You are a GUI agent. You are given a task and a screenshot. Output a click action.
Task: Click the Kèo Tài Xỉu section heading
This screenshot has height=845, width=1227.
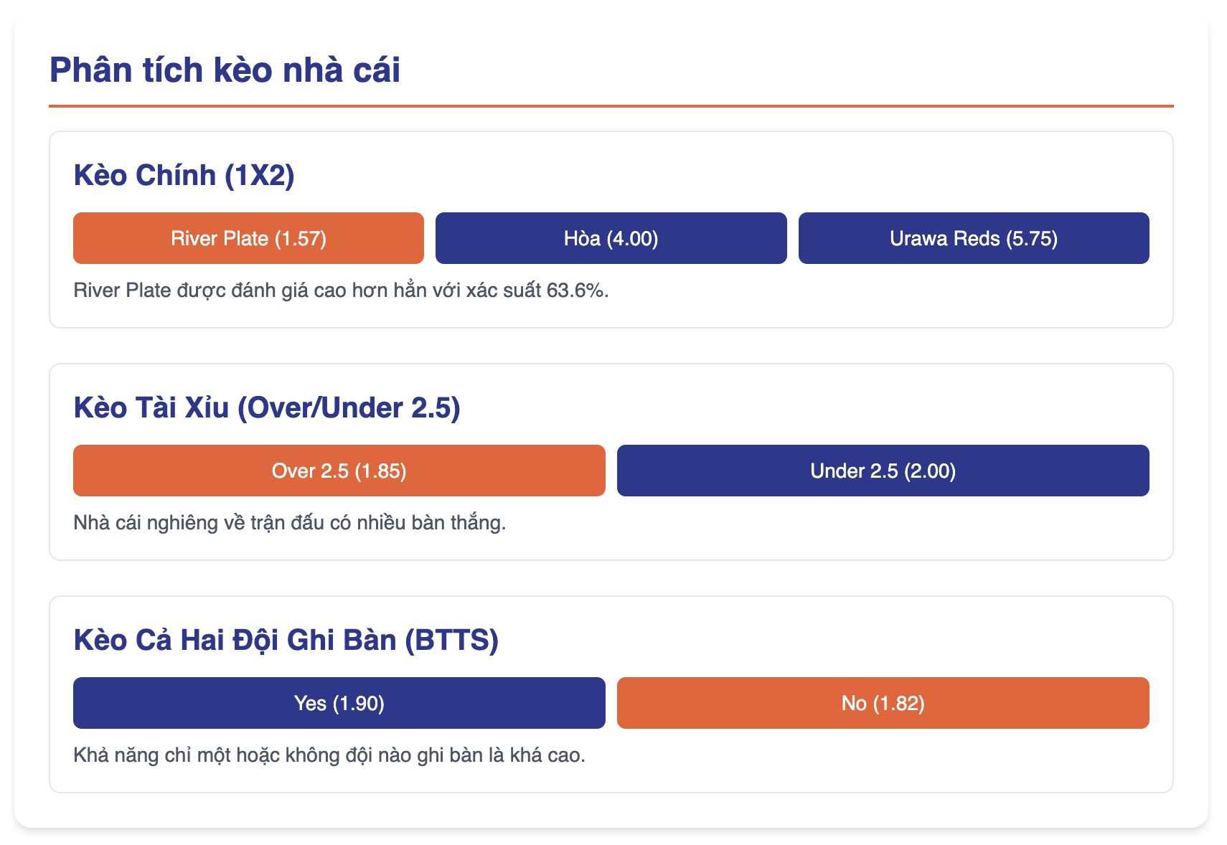[267, 407]
